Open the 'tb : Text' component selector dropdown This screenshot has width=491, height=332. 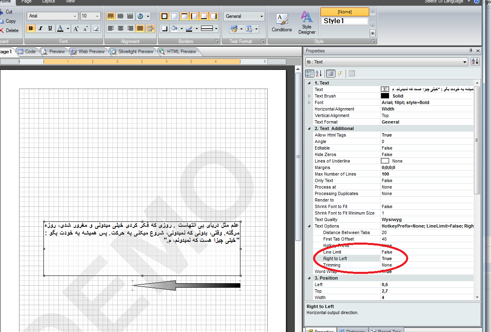[x=465, y=62]
